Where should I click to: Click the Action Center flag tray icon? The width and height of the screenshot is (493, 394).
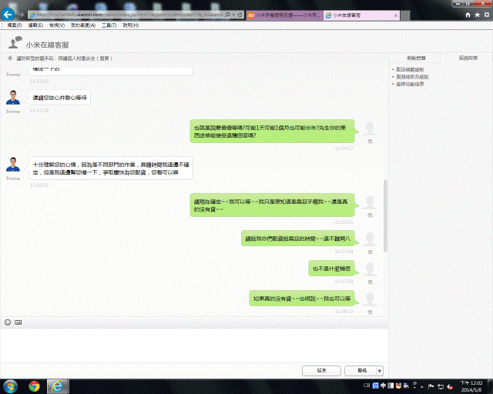click(431, 386)
